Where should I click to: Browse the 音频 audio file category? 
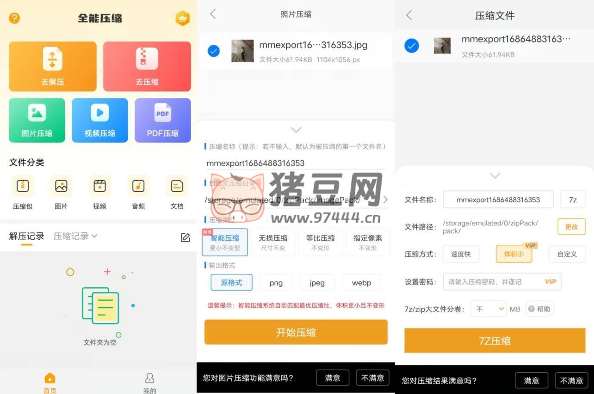(138, 192)
